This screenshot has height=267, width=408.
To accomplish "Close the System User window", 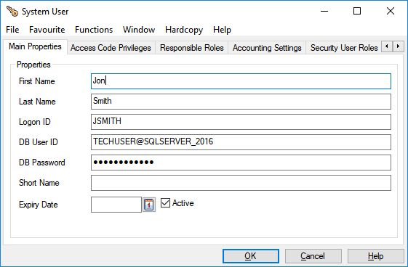I will coord(391,11).
